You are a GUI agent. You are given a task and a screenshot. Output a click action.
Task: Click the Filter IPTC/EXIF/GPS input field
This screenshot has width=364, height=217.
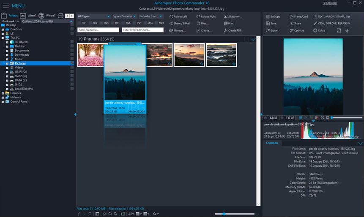click(x=142, y=30)
